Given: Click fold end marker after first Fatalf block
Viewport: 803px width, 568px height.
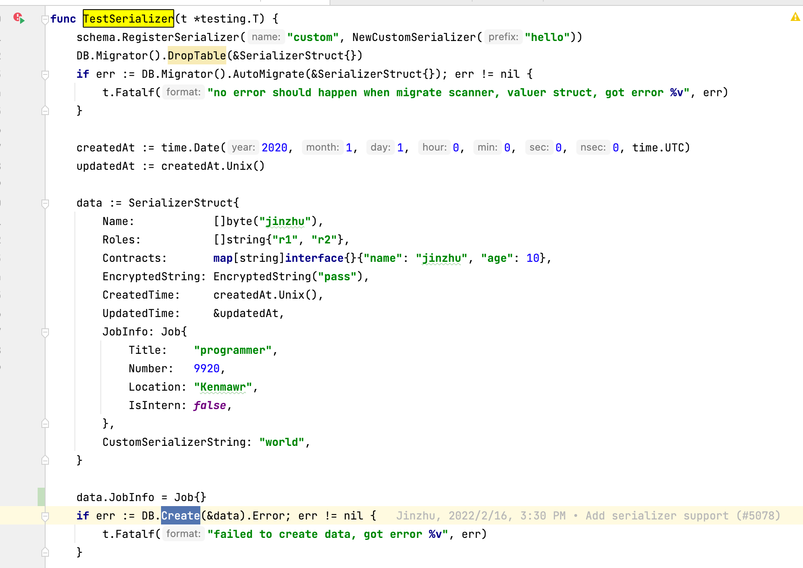Looking at the screenshot, I should pyautogui.click(x=45, y=110).
